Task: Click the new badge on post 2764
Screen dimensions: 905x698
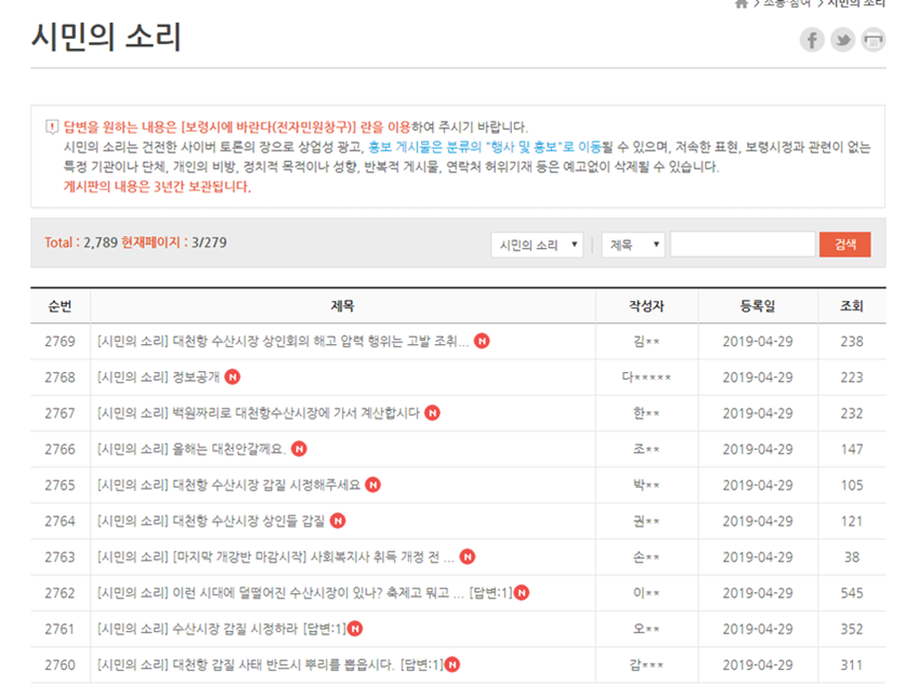Action: [338, 521]
